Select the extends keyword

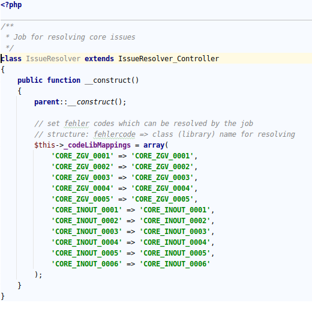tap(99, 59)
